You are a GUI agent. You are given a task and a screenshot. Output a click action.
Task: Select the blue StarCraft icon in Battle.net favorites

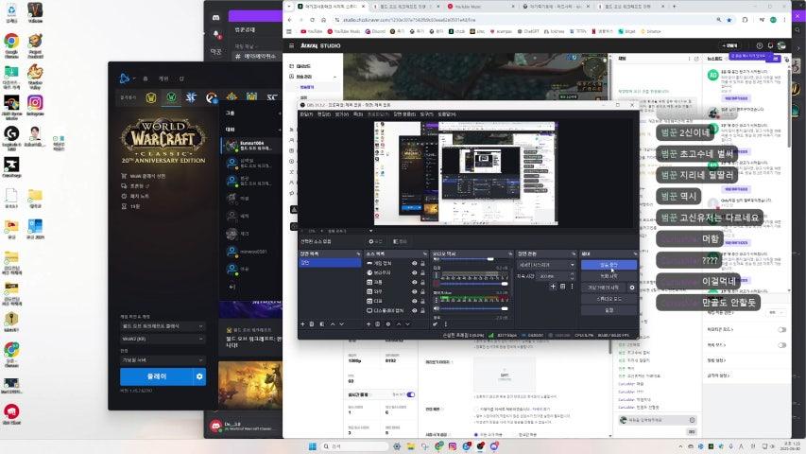[191, 96]
